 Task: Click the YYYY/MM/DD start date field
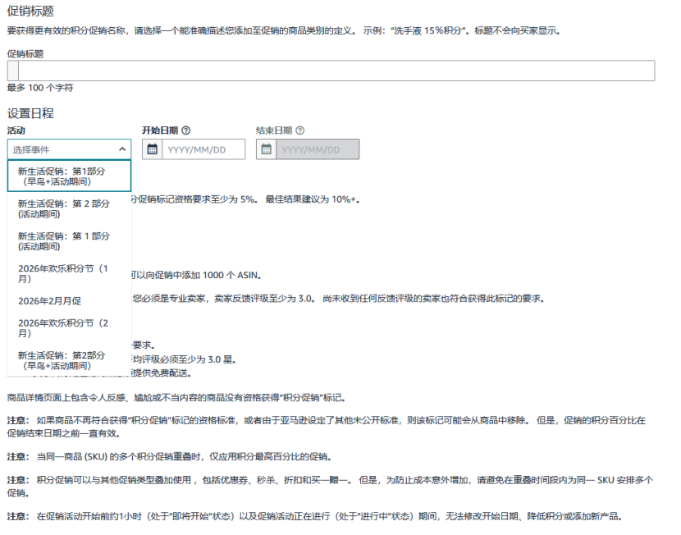point(205,149)
